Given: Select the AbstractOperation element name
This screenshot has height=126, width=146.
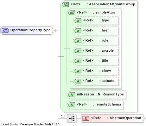Looking at the screenshot, I should pos(125,118).
